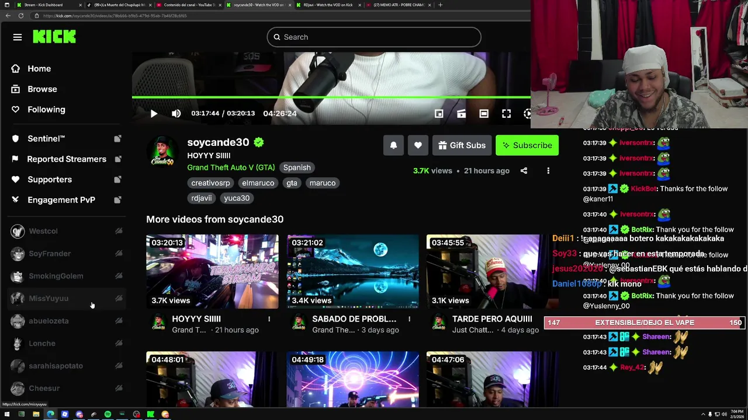
Task: Click the browser address bar URL
Action: pyautogui.click(x=115, y=16)
